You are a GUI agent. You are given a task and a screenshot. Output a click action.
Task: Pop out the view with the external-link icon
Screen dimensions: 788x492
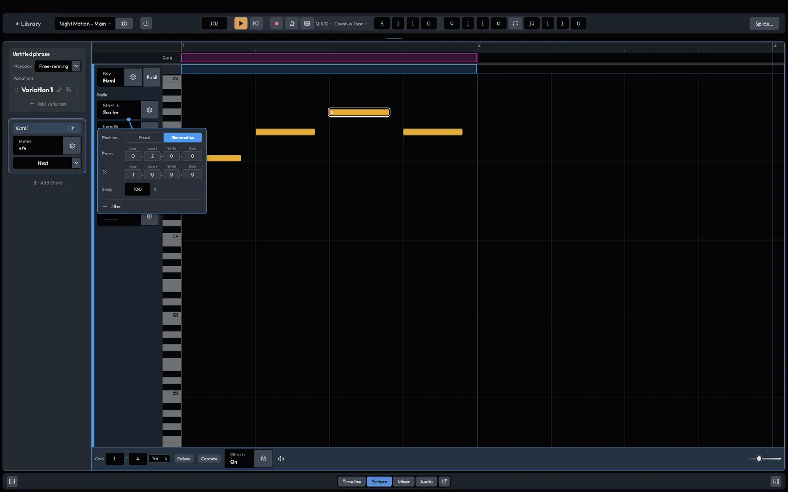pos(444,482)
